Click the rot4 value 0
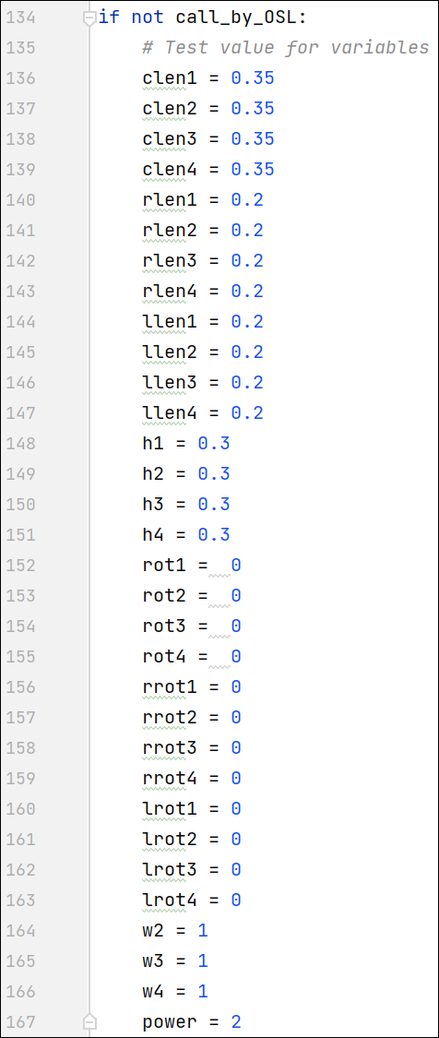Image resolution: width=439 pixels, height=1038 pixels. click(236, 657)
